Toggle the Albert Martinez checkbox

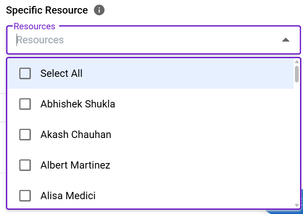[25, 165]
